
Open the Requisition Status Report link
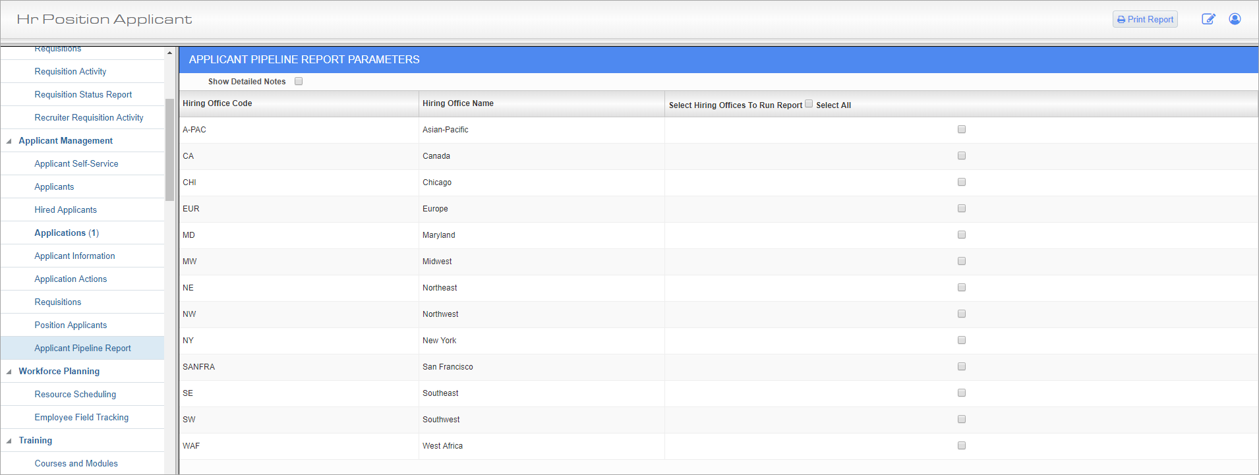point(83,95)
